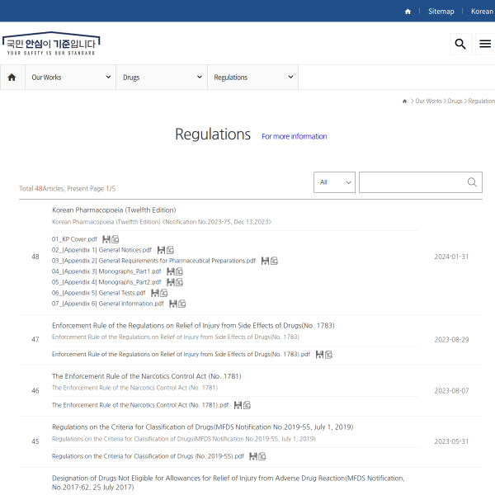Download 04 Monographs_Part1.pdf via its save icon
The image size is (495, 495).
point(171,271)
